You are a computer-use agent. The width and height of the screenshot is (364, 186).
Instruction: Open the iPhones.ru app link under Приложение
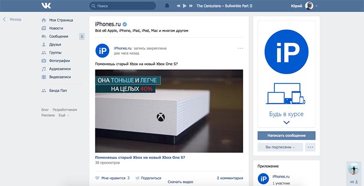(281, 176)
